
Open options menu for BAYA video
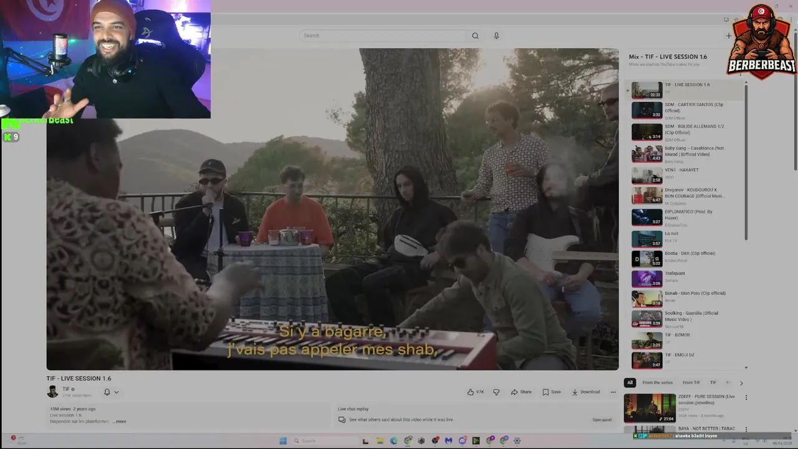click(746, 430)
